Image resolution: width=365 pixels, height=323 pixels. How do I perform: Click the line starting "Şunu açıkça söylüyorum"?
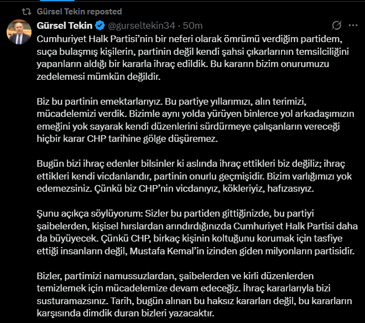(x=175, y=213)
